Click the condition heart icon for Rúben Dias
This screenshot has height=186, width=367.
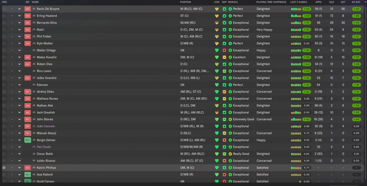[217, 64]
